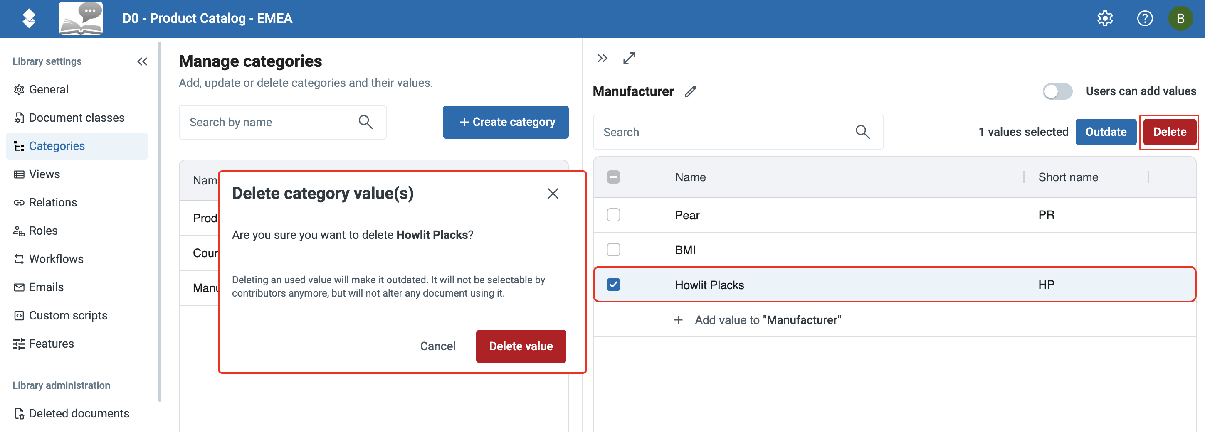
Task: Open user avatar B menu
Action: [1180, 19]
